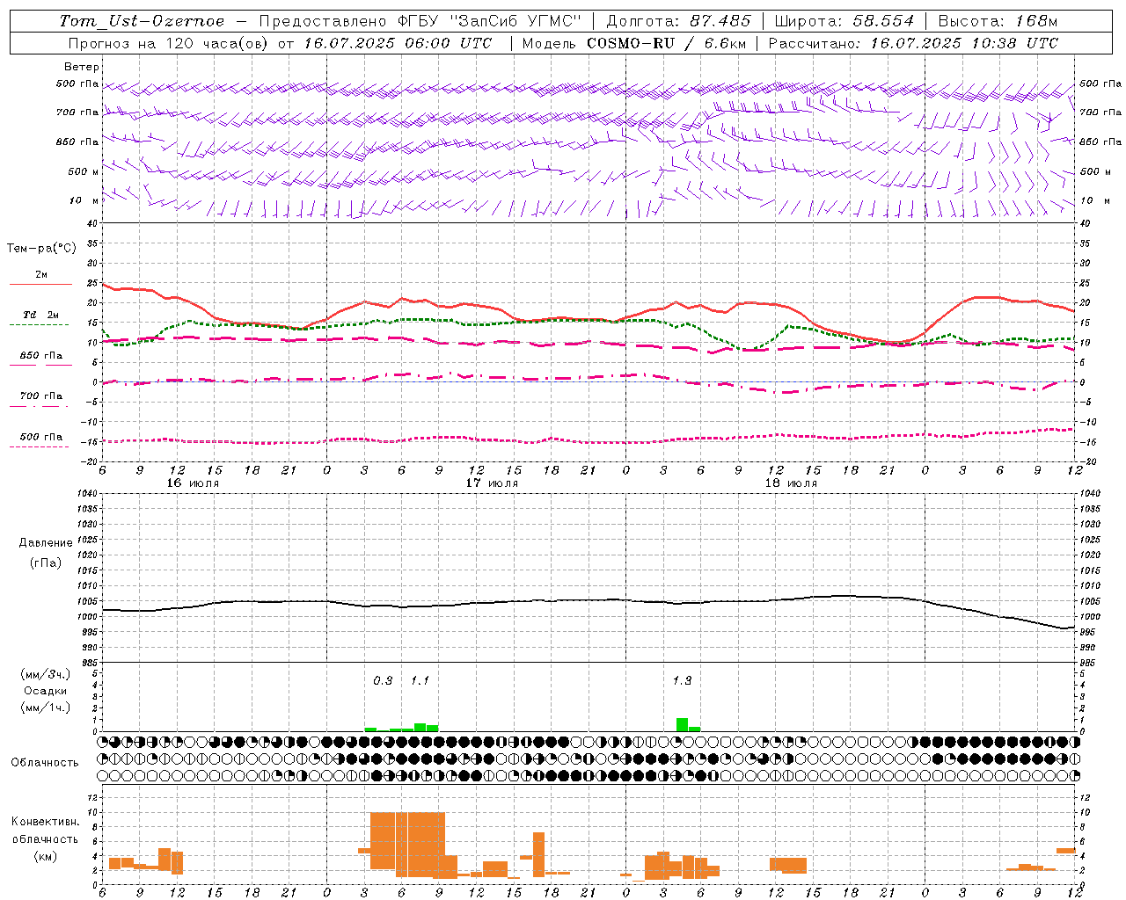Click the Конвективн. convective cloud label
Image resolution: width=1126 pixels, height=900 pixels.
tap(46, 822)
